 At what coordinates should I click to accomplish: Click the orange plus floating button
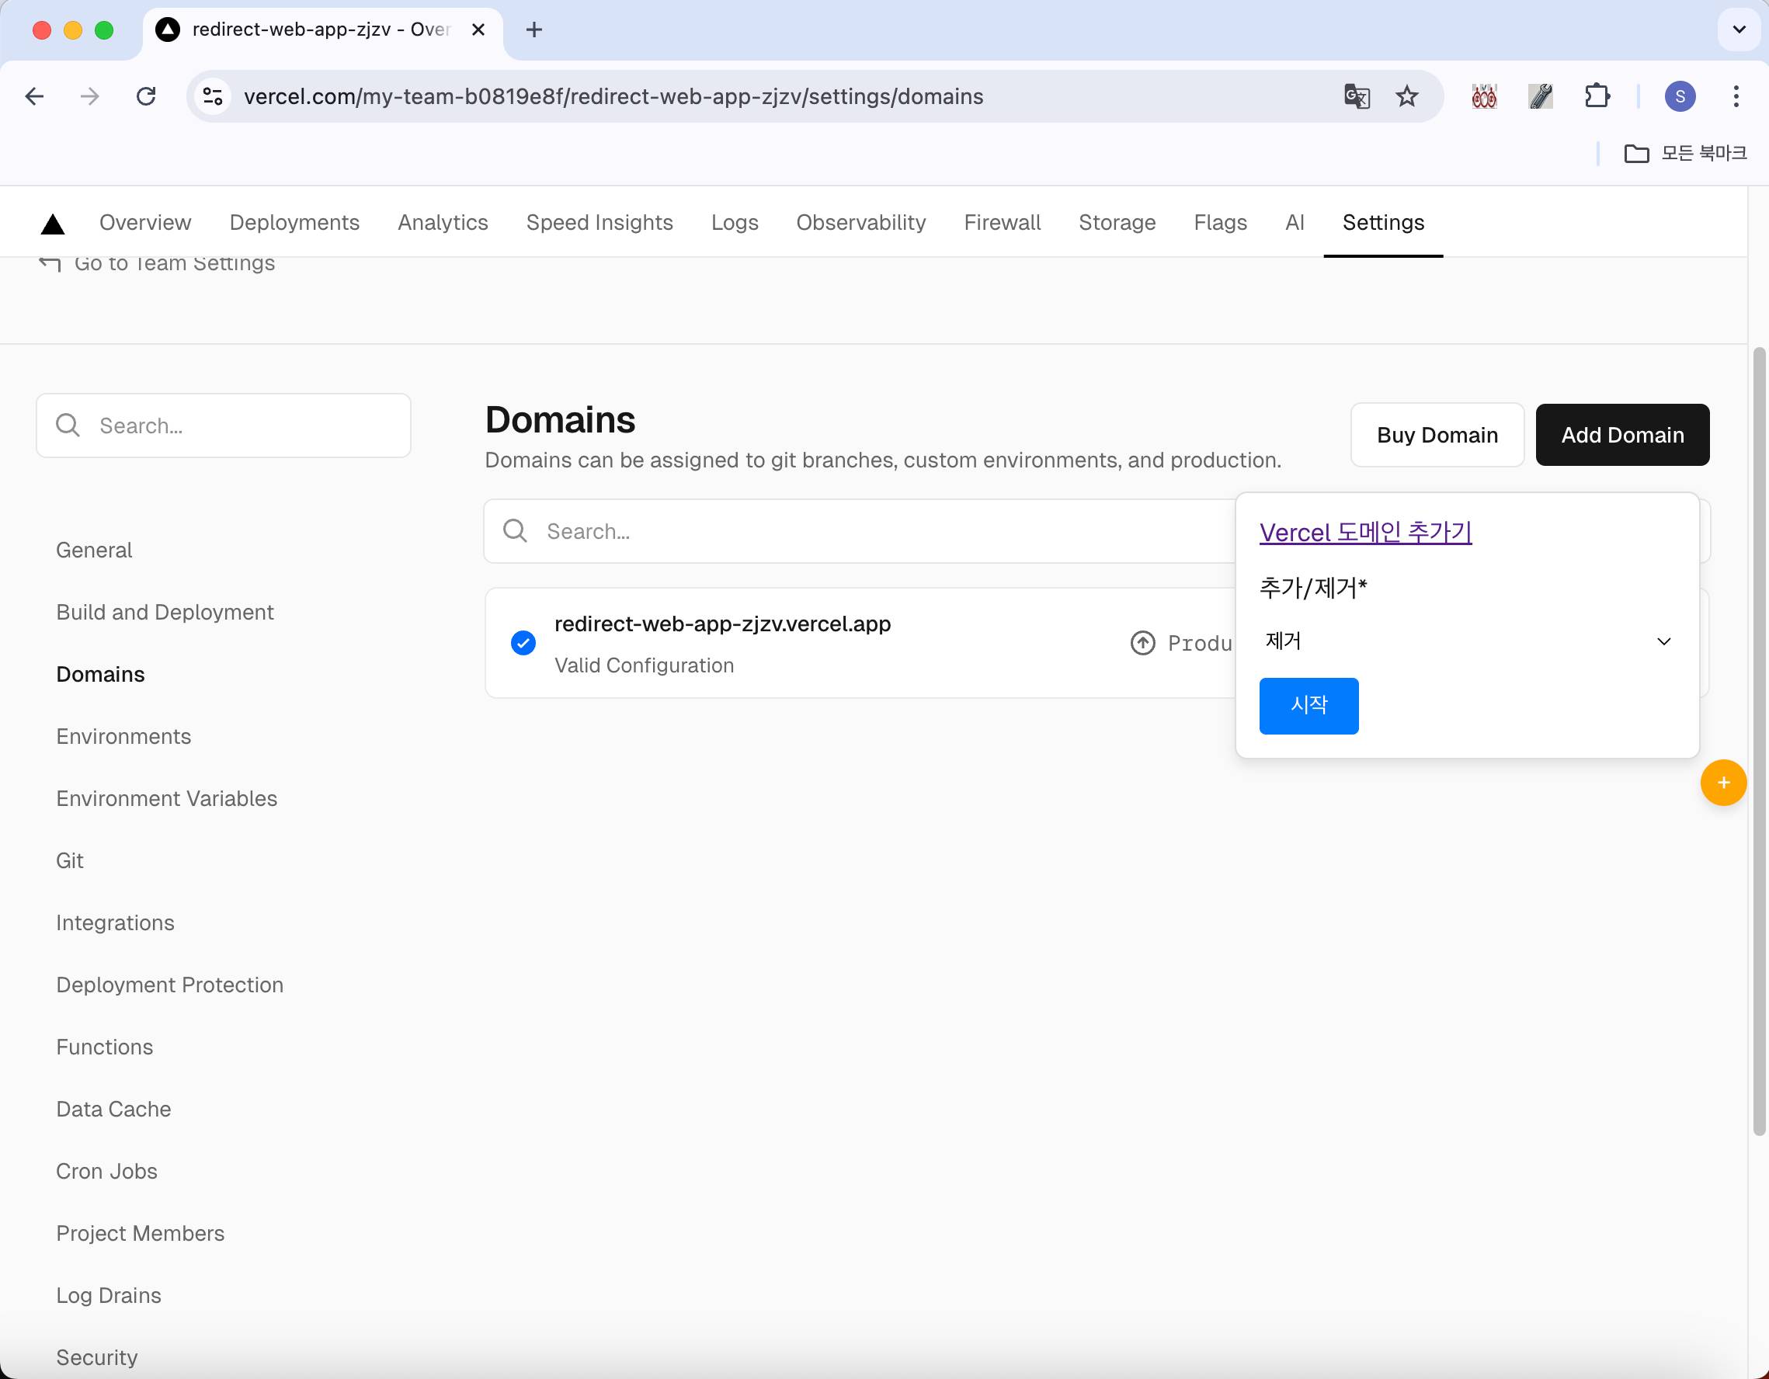click(x=1723, y=782)
